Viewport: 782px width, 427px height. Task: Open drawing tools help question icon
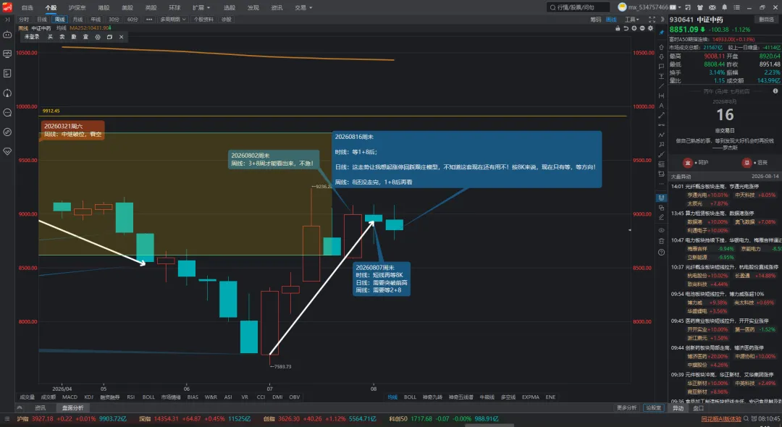click(x=661, y=252)
